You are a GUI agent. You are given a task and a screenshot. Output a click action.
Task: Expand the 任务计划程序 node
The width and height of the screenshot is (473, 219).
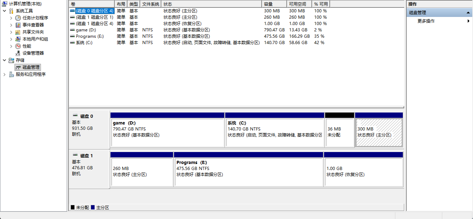pyautogui.click(x=11, y=18)
